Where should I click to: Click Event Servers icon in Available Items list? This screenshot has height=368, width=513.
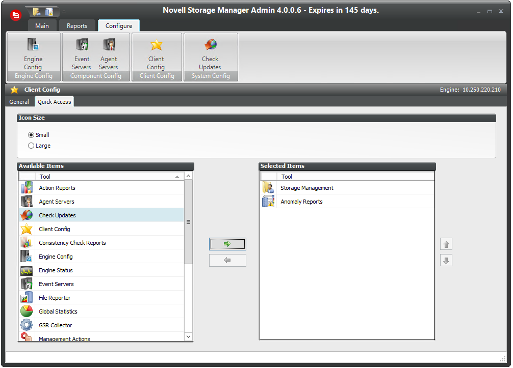click(27, 284)
